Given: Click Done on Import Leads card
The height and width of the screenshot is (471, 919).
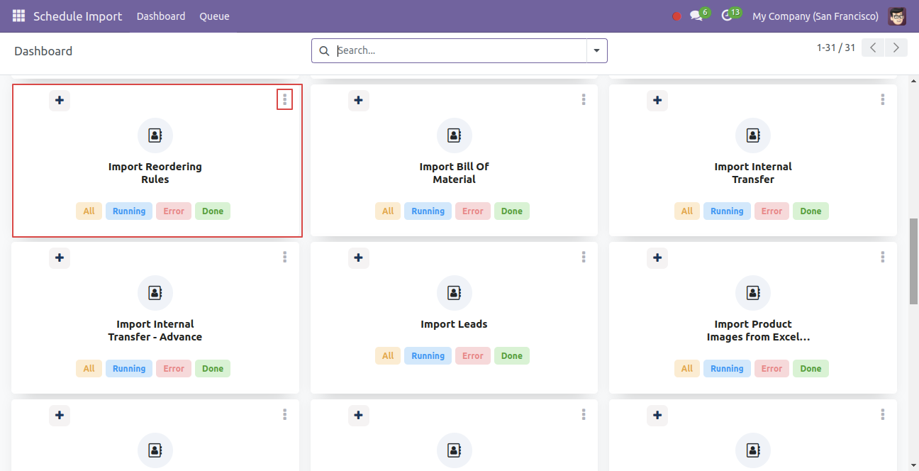Looking at the screenshot, I should (x=512, y=356).
